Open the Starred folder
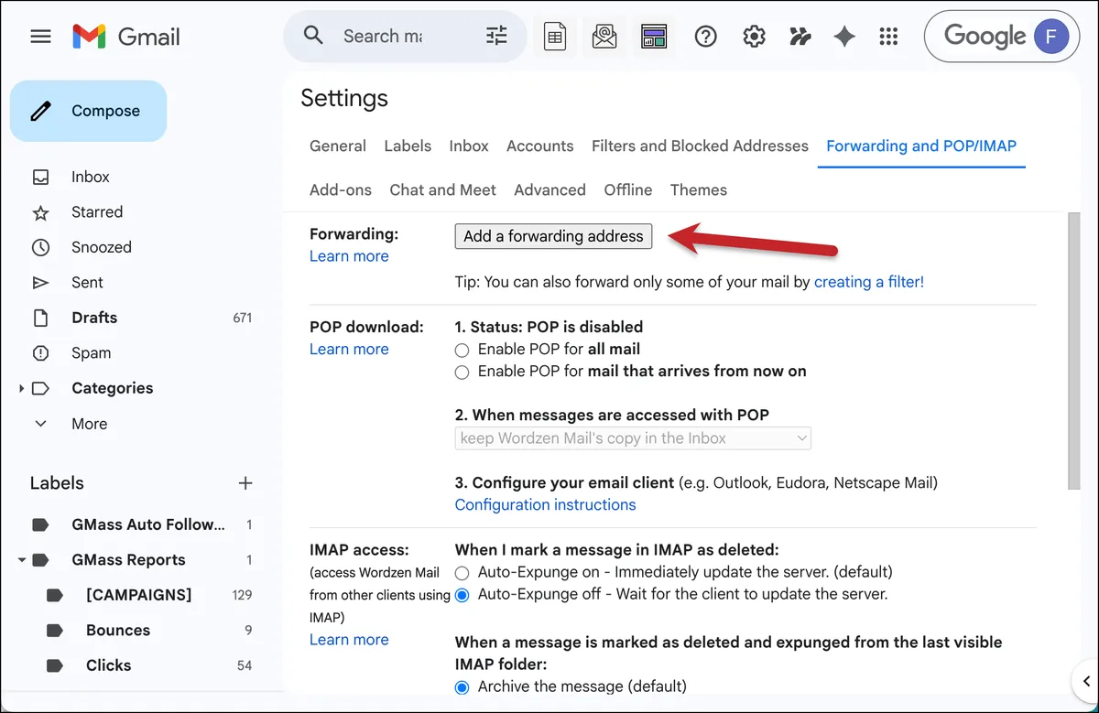Viewport: 1099px width, 713px height. pos(97,211)
